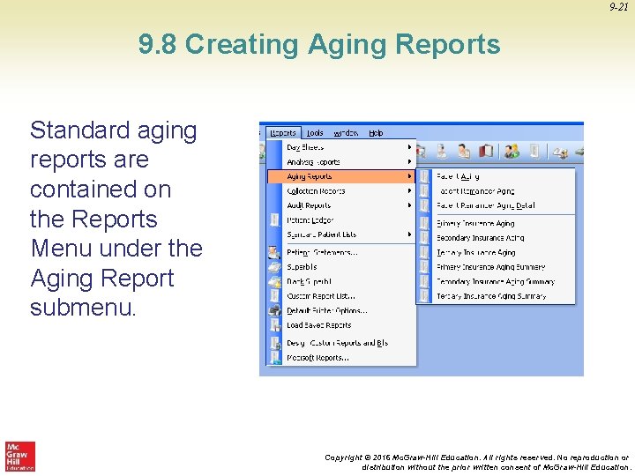The height and width of the screenshot is (476, 635).
Task: Select Secondary Insurance Aging Summary
Action: click(x=496, y=281)
